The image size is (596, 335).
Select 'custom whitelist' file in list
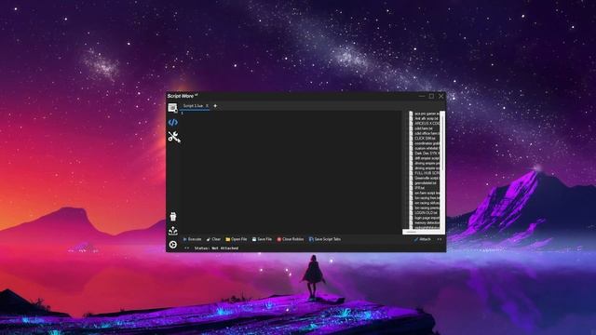425,149
